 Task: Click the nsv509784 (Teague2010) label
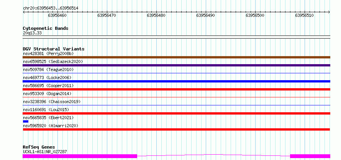click(x=48, y=69)
